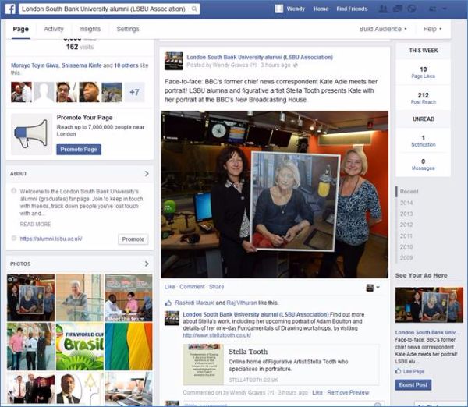Open Raj Vithuran's profile link
The image size is (468, 407).
coord(242,303)
